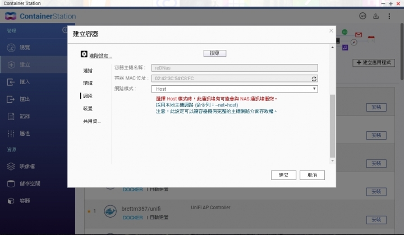Image resolution: width=404 pixels, height=235 pixels.
Task: Click the import arrow icon
Action: (x=11, y=82)
